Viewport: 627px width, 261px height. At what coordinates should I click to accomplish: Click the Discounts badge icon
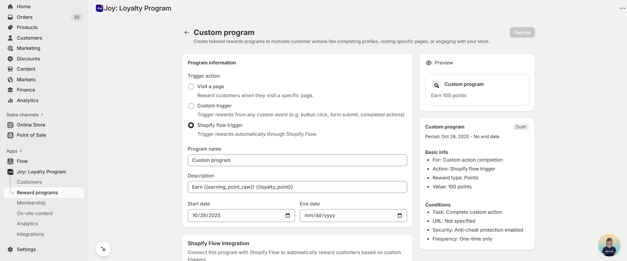coord(10,59)
